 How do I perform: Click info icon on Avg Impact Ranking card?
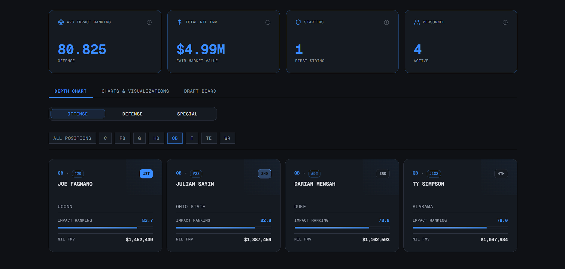(x=149, y=22)
